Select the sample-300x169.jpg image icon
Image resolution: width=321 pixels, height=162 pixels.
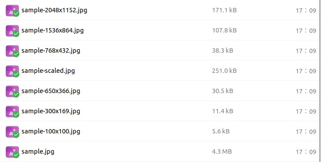click(12, 112)
